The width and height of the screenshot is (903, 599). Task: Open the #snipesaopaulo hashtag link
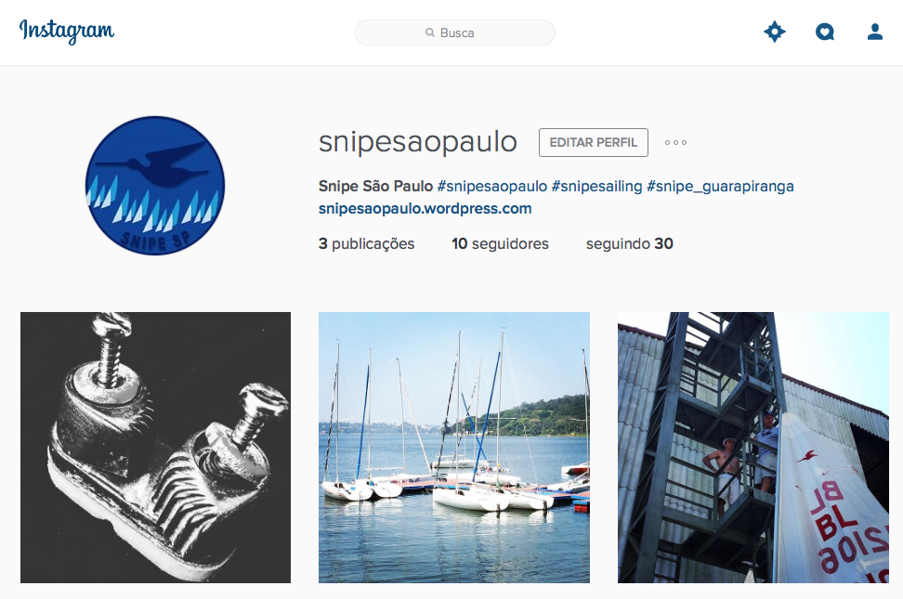point(491,186)
